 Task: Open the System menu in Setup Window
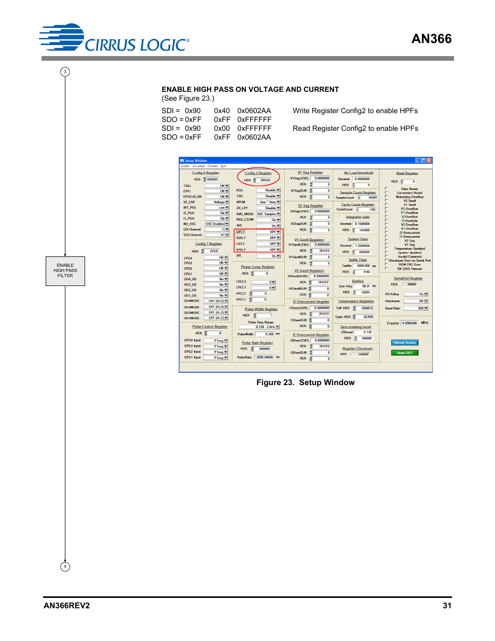pyautogui.click(x=185, y=166)
